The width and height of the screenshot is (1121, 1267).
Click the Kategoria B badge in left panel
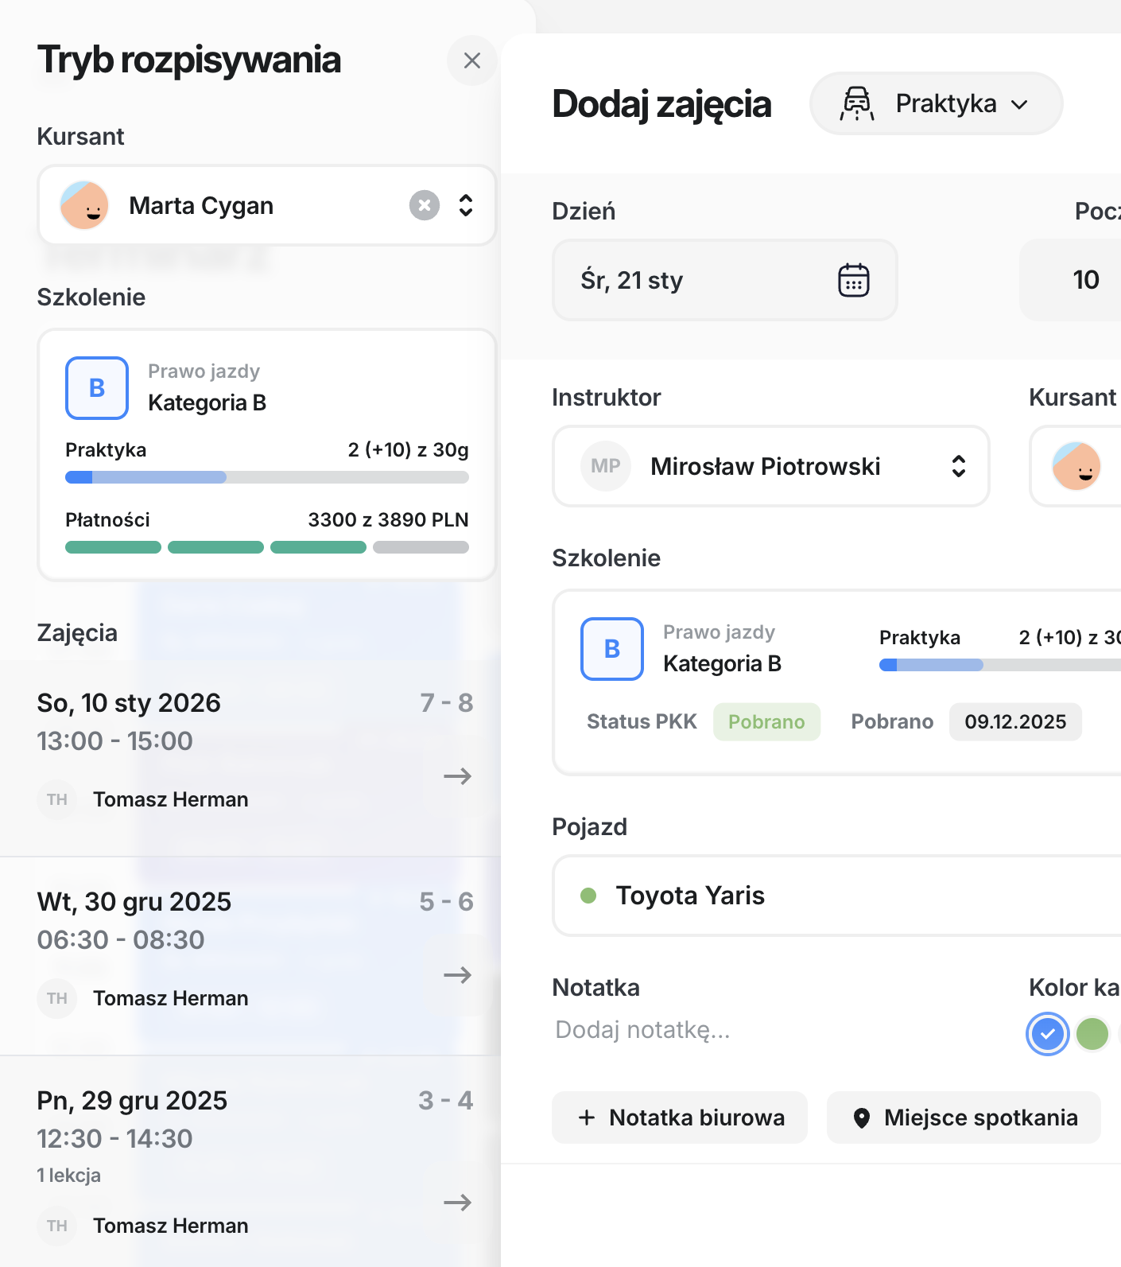pyautogui.click(x=97, y=388)
